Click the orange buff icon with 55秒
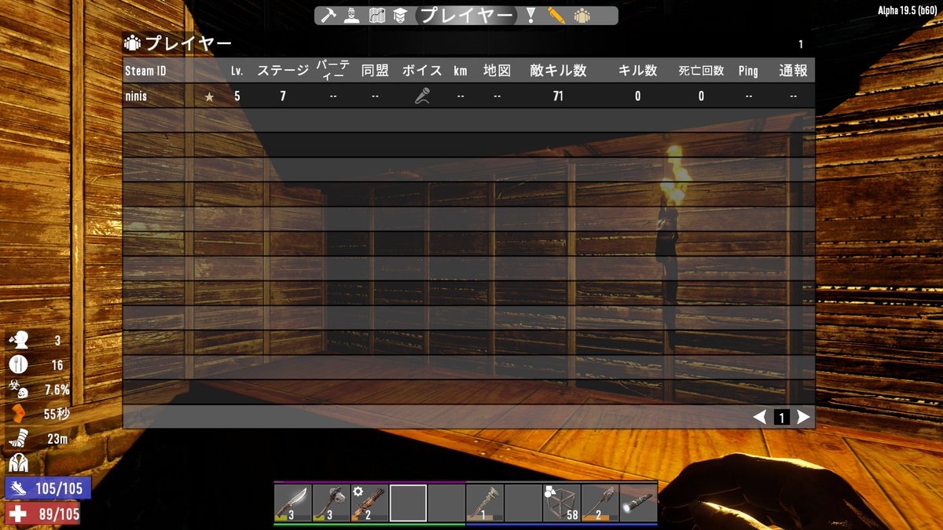 click(x=18, y=414)
